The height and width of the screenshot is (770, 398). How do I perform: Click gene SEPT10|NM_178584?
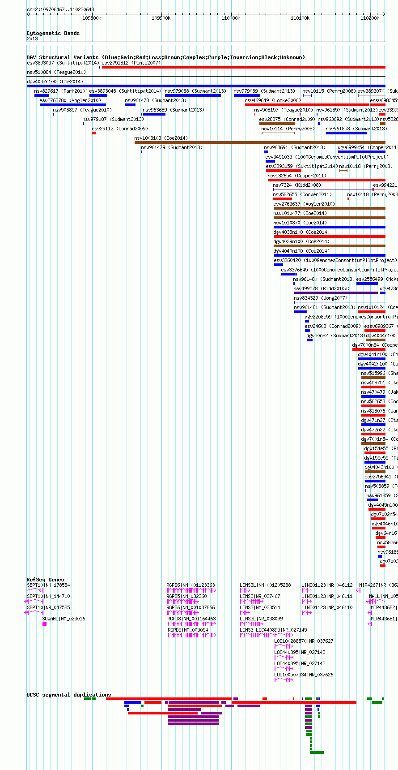tap(48, 585)
